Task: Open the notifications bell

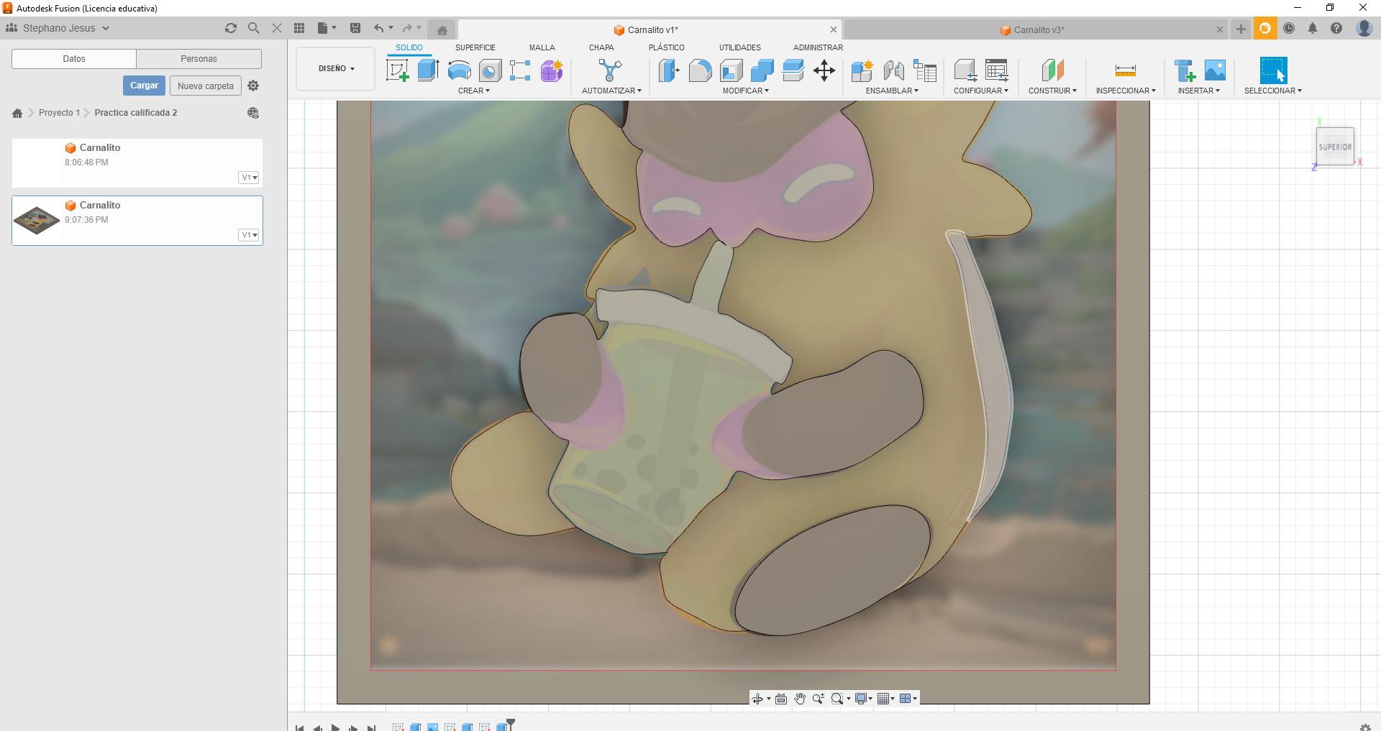Action: [1313, 28]
